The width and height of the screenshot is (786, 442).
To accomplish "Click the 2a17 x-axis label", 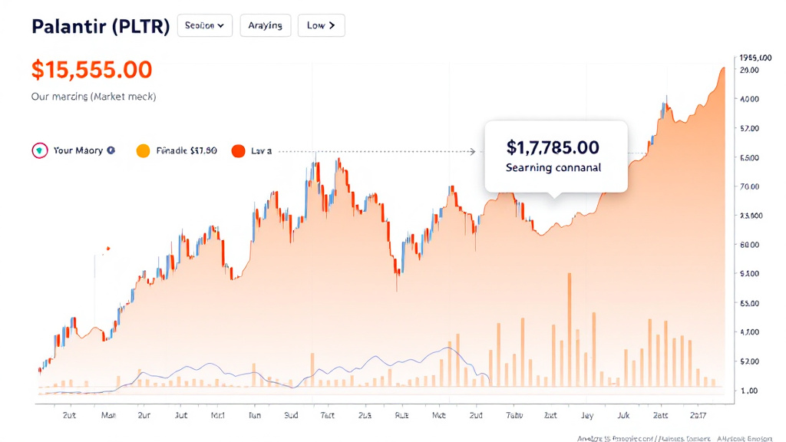I will click(698, 415).
